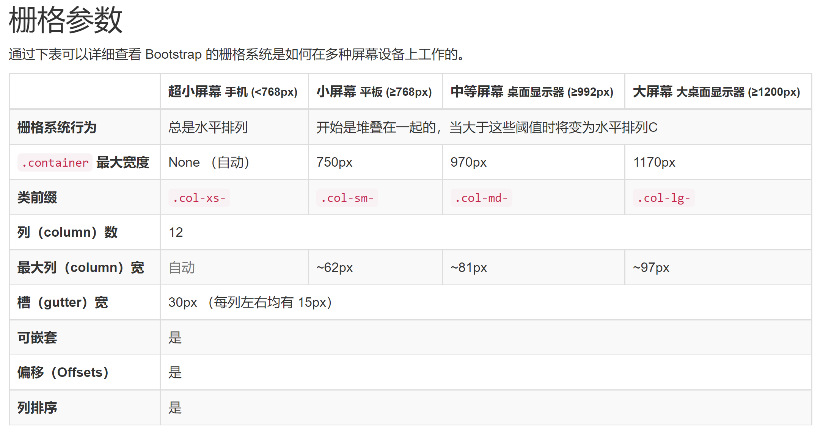Click the 是 value in 可嵌套 row
Viewport: 823px width, 439px height.
click(175, 337)
